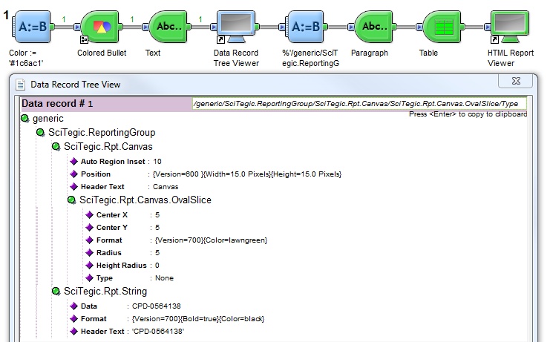Image resolution: width=550 pixels, height=342 pixels.
Task: Click the purple diamond beside Data
Action: coord(73,306)
